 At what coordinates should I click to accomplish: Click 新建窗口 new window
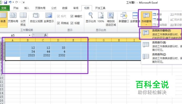pos(124,18)
